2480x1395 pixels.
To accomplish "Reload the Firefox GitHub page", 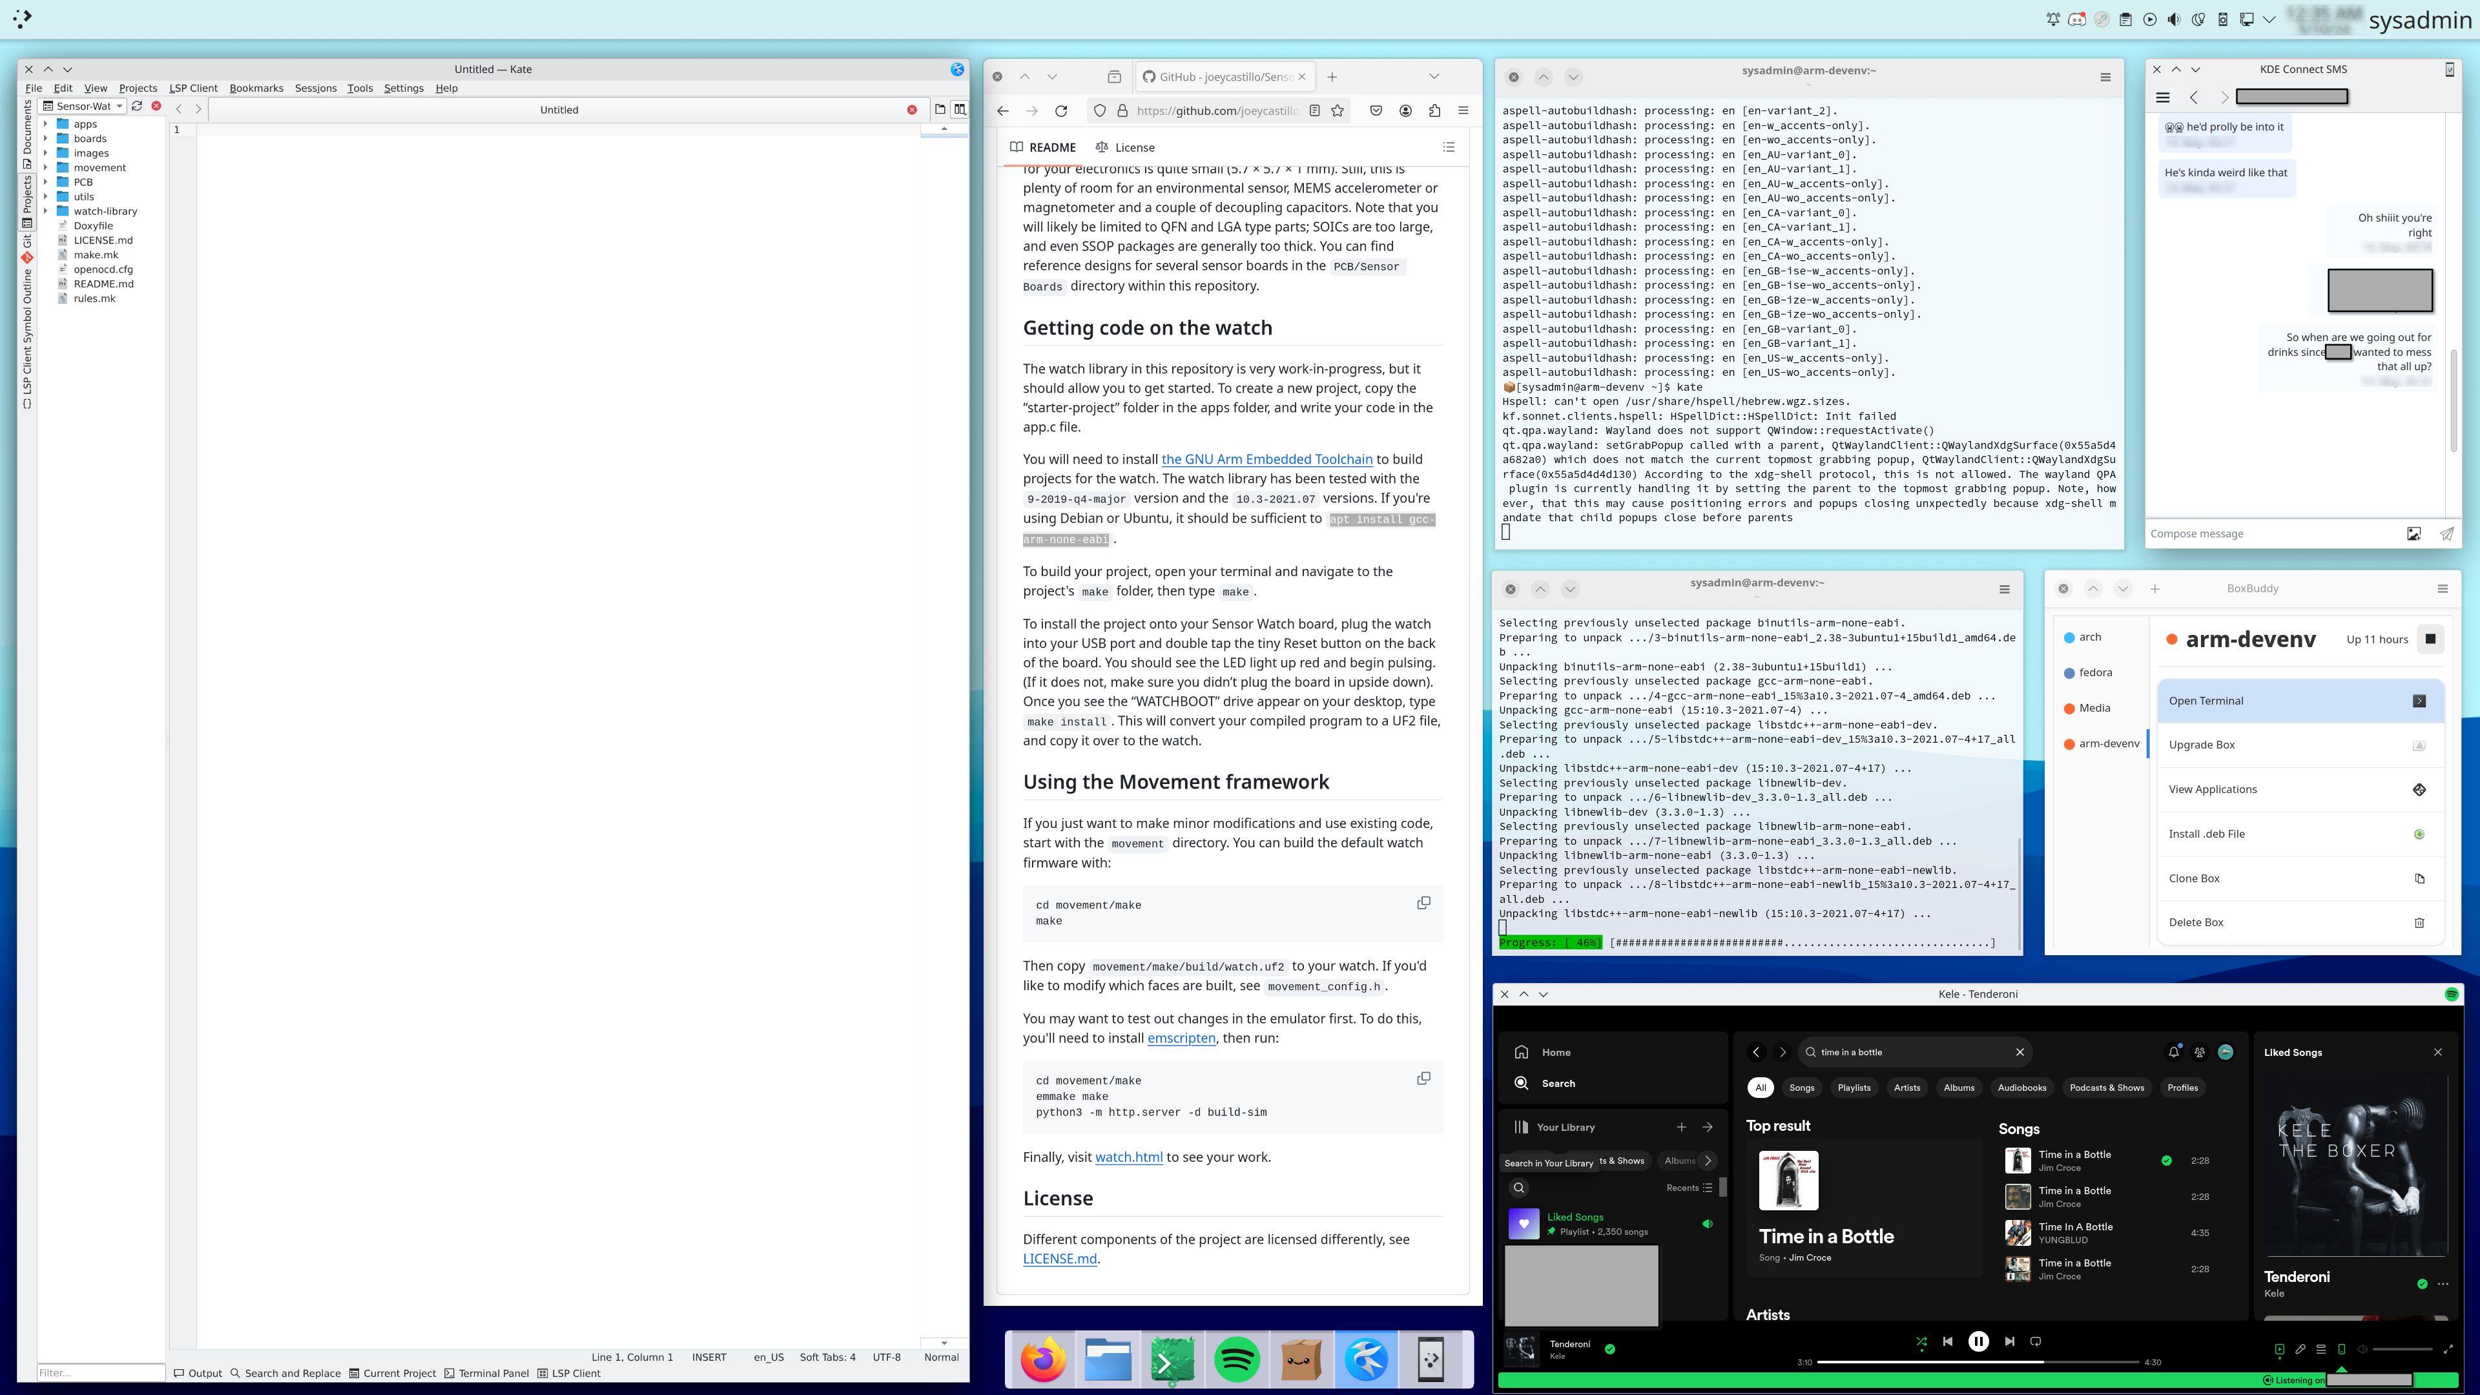I will click(x=1061, y=110).
